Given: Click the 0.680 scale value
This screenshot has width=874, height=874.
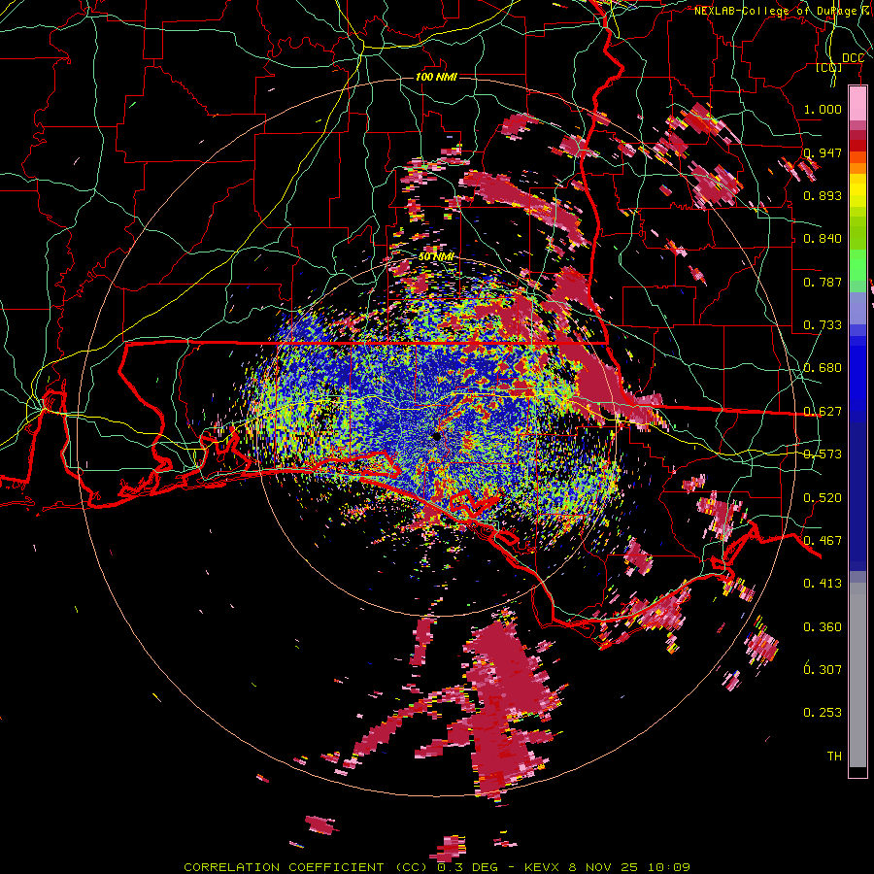Looking at the screenshot, I should [x=823, y=367].
